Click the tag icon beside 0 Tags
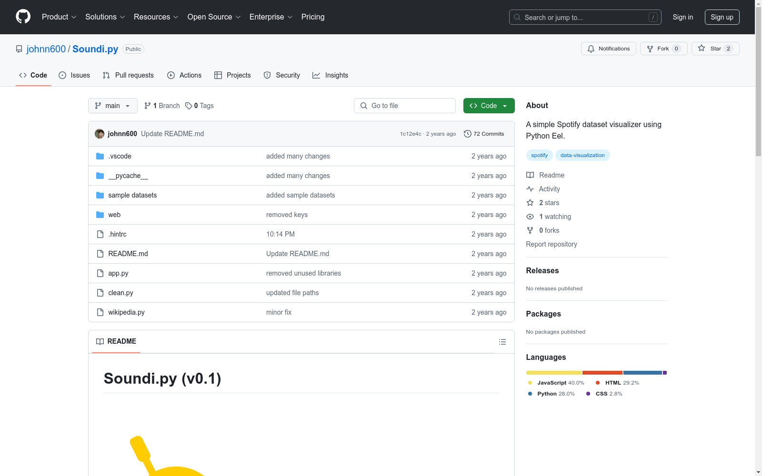This screenshot has height=476, width=762. 189,106
